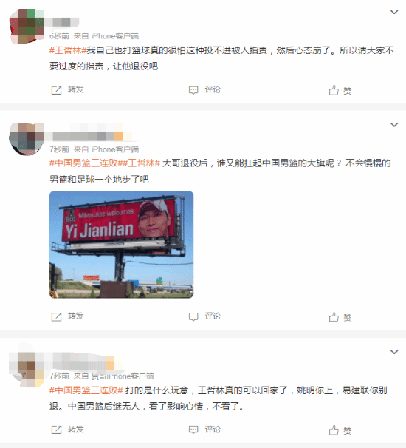The height and width of the screenshot is (448, 406).
Task: Click the repost icon under the billboard post
Action: click(56, 316)
